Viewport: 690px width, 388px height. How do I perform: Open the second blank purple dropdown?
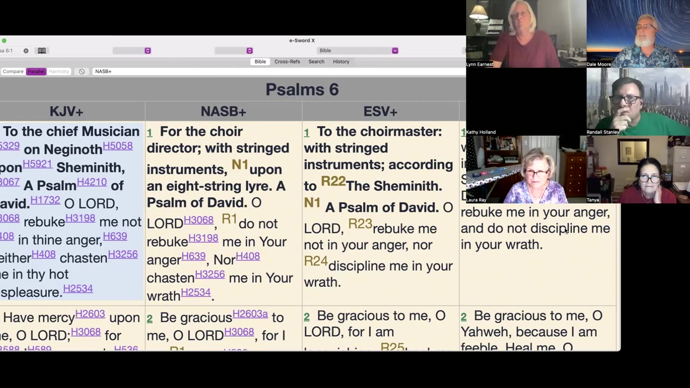pyautogui.click(x=234, y=51)
